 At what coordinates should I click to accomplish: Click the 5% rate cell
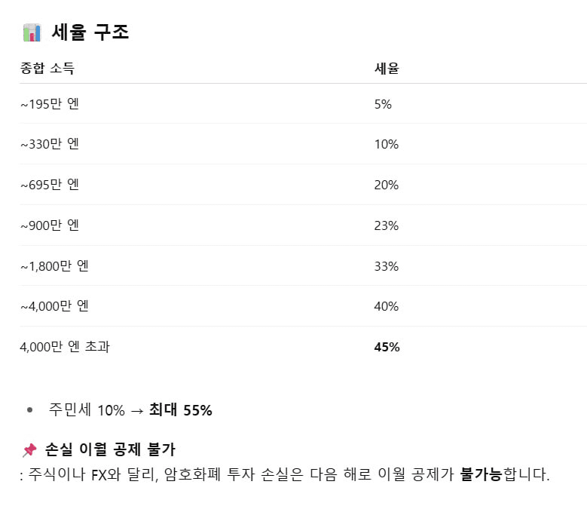383,104
